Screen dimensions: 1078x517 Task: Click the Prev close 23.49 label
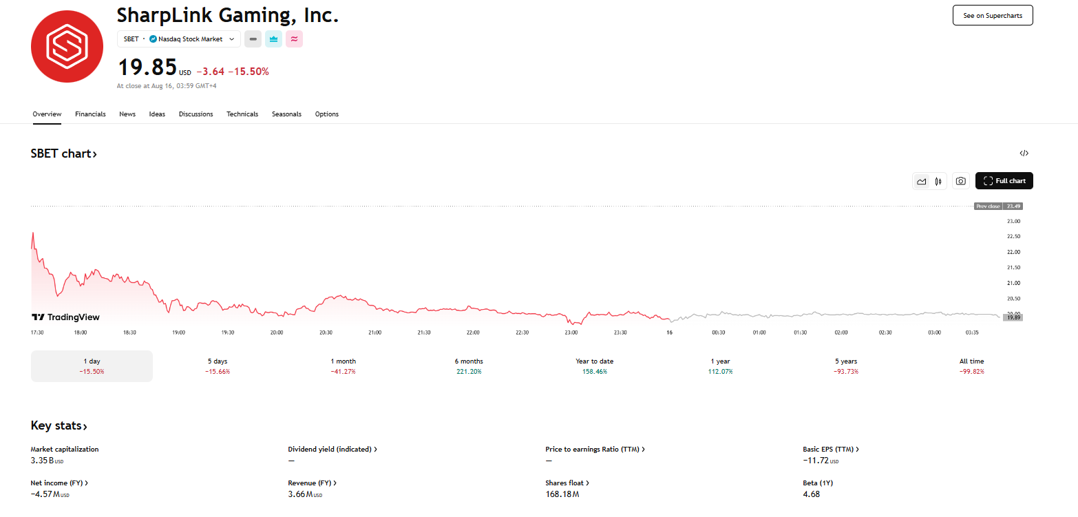point(998,206)
